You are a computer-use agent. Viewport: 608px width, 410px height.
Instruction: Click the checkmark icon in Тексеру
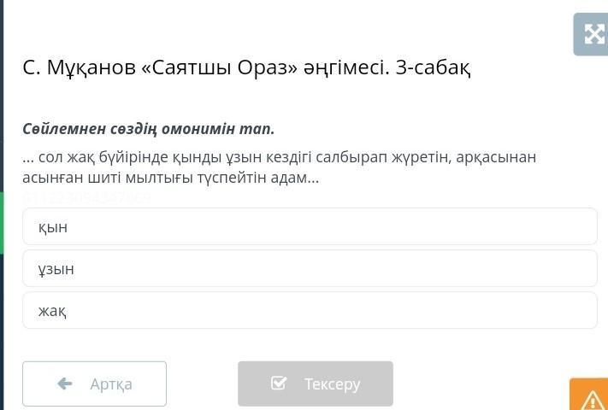[x=279, y=384]
